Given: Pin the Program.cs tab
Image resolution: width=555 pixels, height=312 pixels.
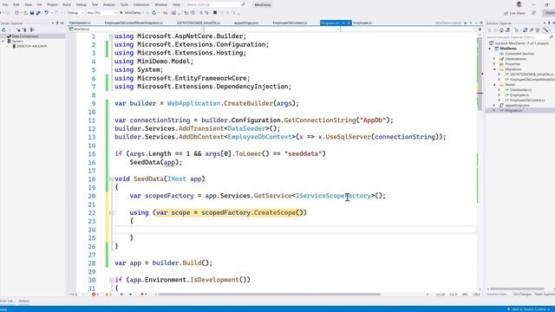Looking at the screenshot, I should coord(343,23).
